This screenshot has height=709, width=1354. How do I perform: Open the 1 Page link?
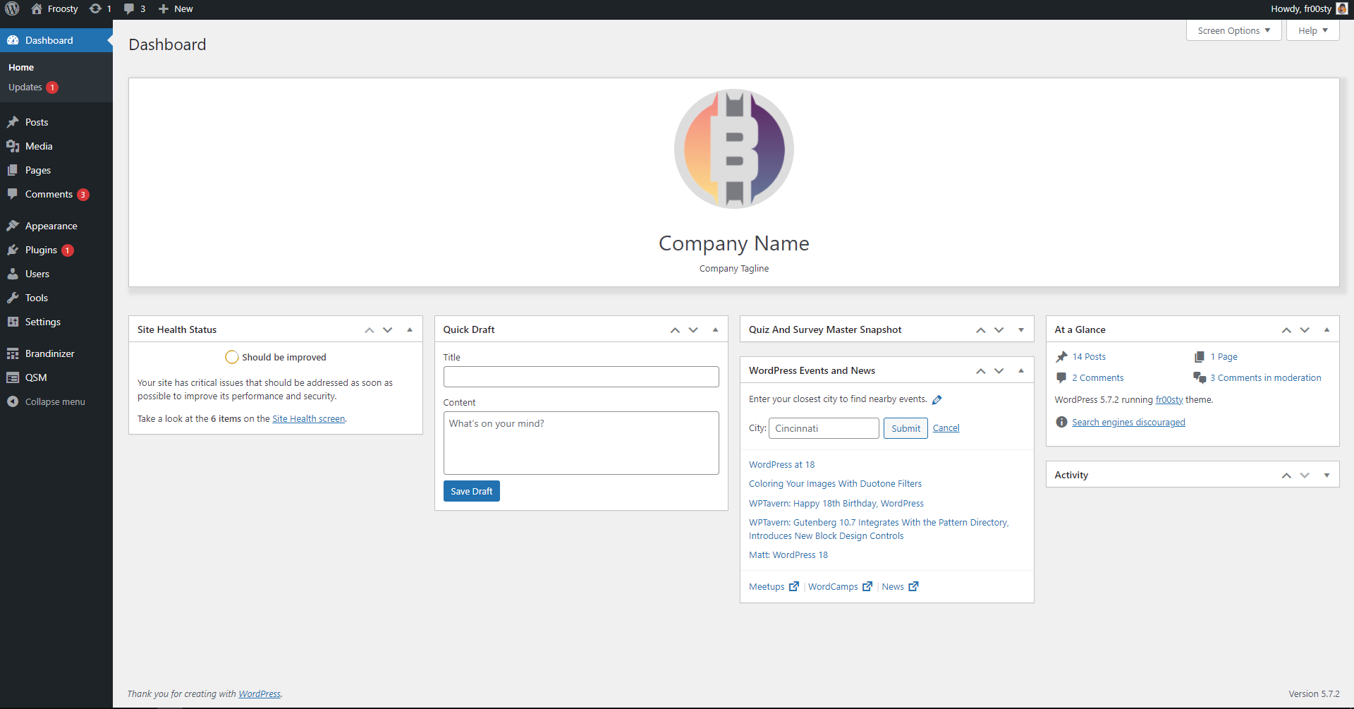point(1224,357)
